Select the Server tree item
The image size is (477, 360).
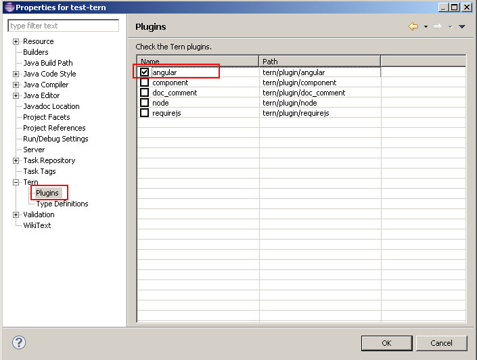(x=34, y=150)
